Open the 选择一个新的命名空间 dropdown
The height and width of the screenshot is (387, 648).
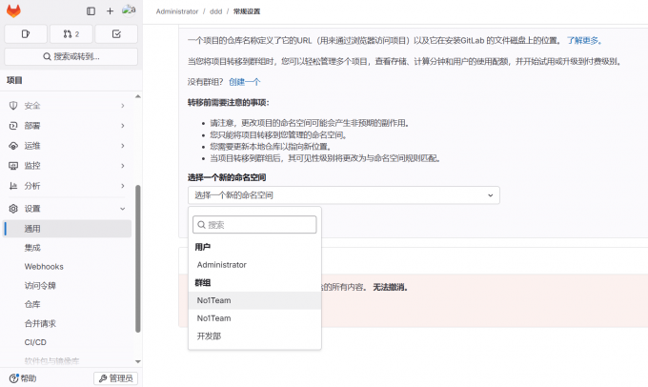coord(344,195)
